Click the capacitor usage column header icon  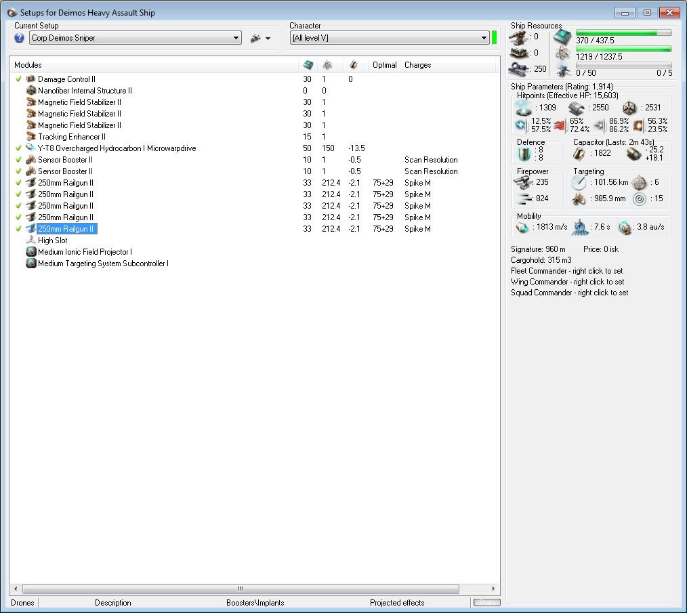354,65
